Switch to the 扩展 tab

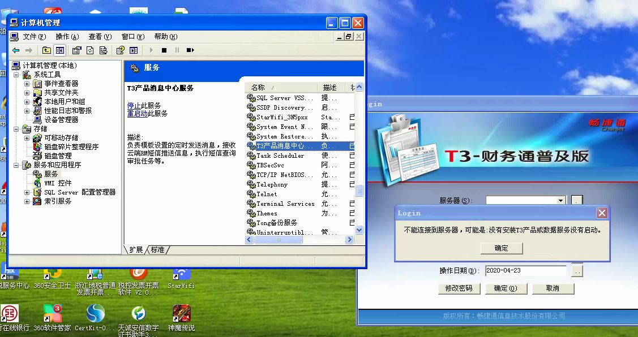[x=135, y=249]
